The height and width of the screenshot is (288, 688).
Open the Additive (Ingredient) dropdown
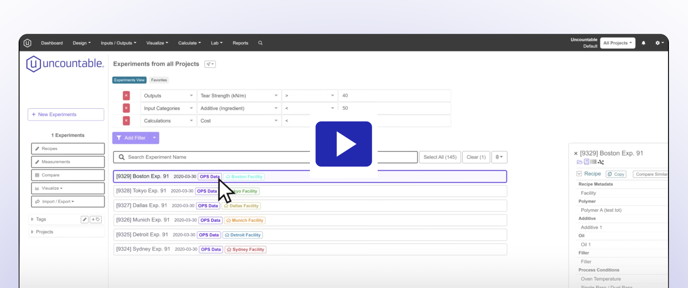point(239,108)
